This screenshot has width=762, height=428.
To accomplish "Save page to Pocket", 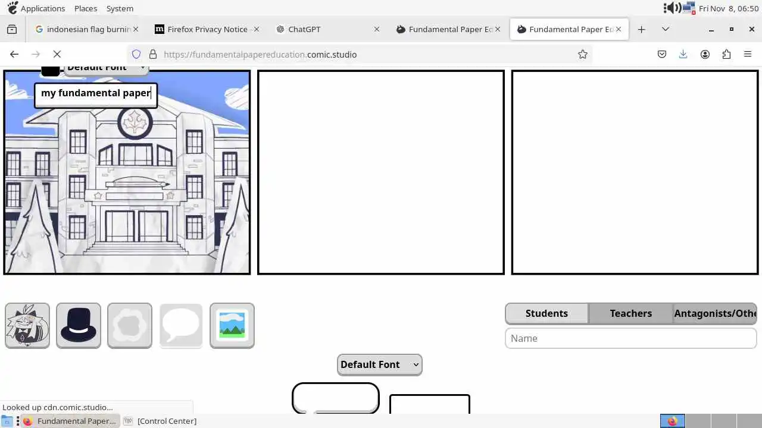I will [662, 54].
